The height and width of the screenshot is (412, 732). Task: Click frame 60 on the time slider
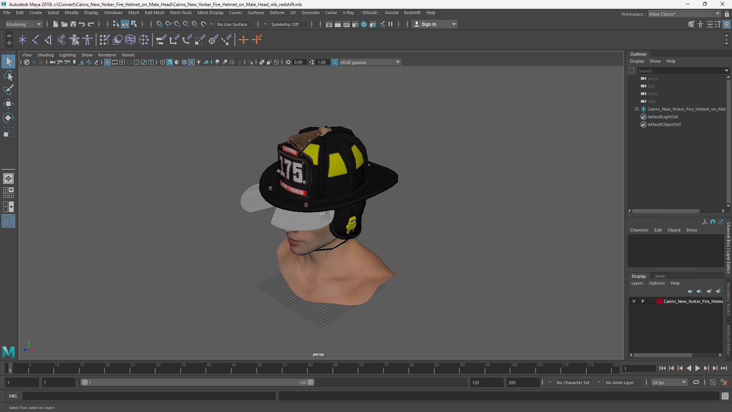[310, 368]
